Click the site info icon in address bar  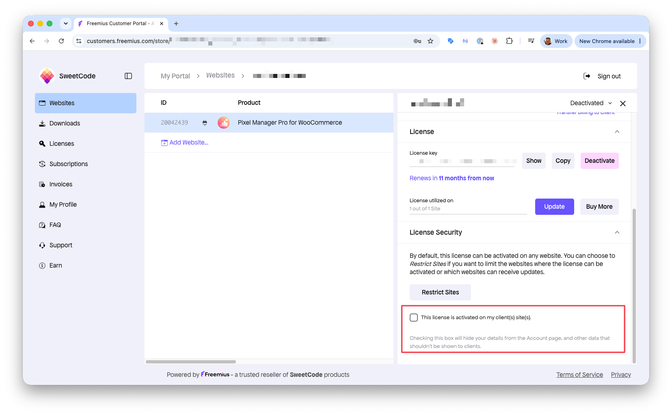pos(79,41)
